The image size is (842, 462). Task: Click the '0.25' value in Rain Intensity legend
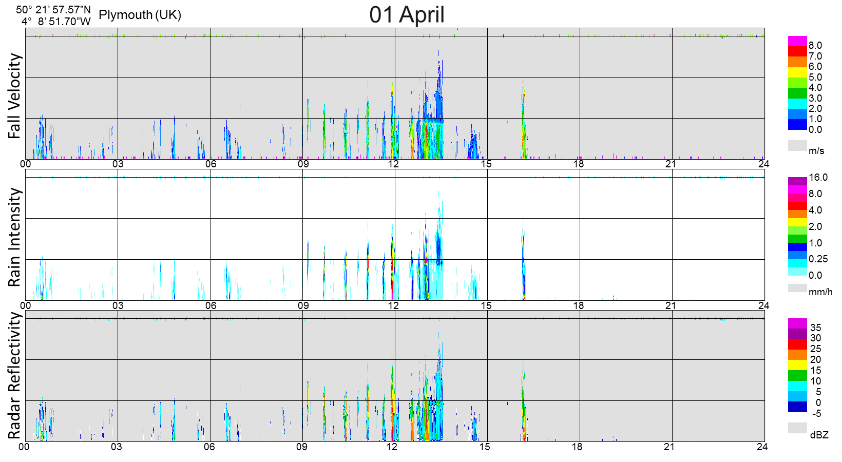pyautogui.click(x=818, y=259)
